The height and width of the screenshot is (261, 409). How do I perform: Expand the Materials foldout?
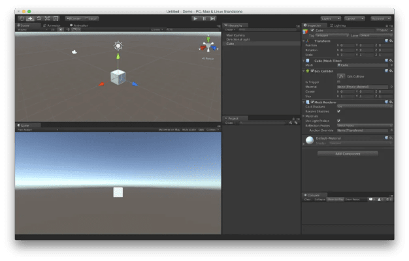point(303,116)
